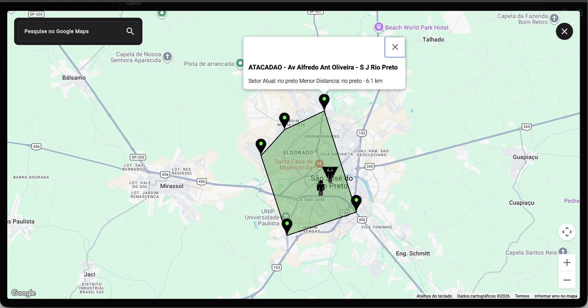Select the church icon at Capela da Fazenda Bom Retiro
The image size is (588, 308).
(554, 19)
